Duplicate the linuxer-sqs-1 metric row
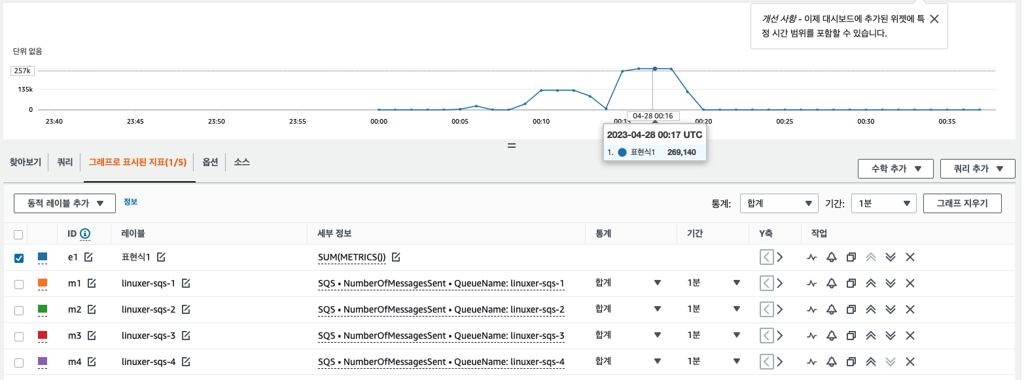 point(851,284)
